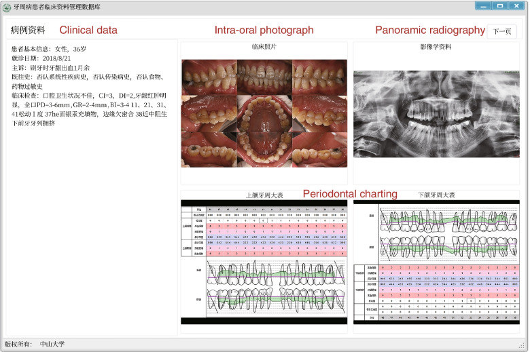Open the 下颌牙周大表 lower jaw chart
The height and width of the screenshot is (352, 530).
(x=436, y=262)
